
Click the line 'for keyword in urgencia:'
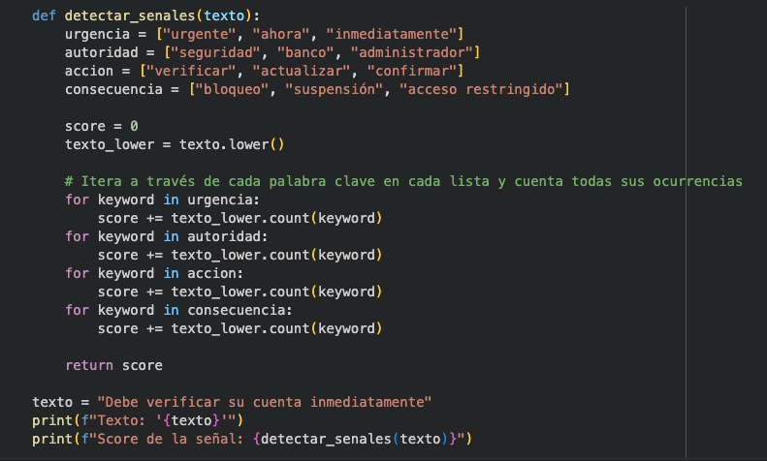pos(162,200)
